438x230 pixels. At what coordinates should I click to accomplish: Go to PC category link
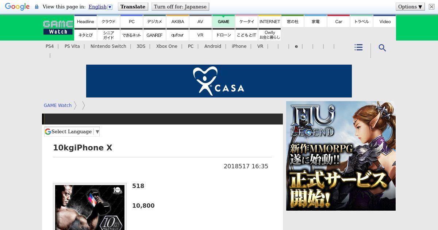tap(191, 46)
